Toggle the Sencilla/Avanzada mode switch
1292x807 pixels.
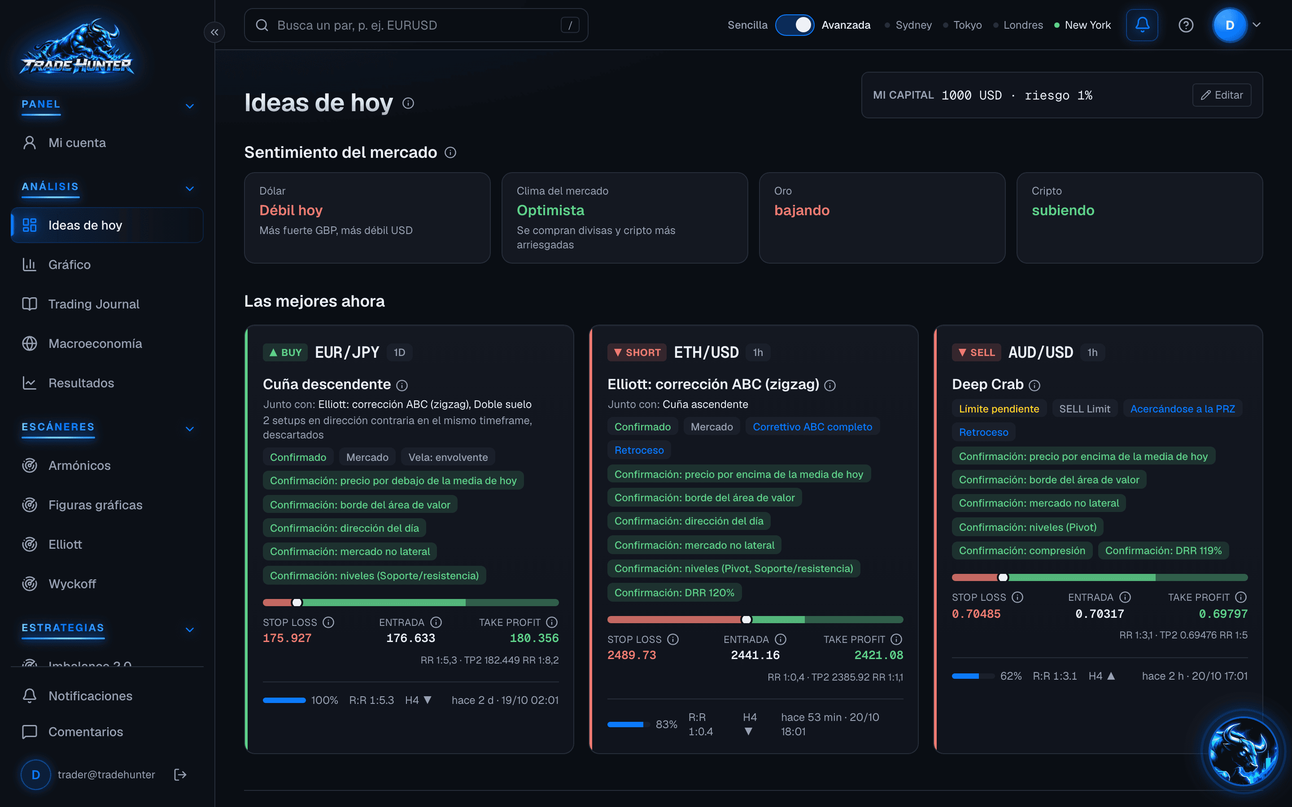(x=794, y=25)
